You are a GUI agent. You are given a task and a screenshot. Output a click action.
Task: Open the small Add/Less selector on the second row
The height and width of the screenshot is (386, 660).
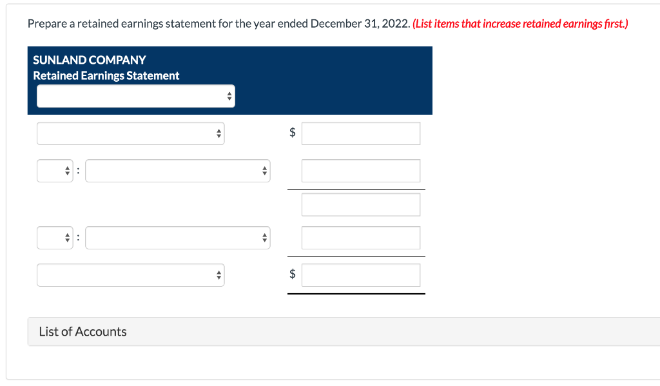[55, 171]
